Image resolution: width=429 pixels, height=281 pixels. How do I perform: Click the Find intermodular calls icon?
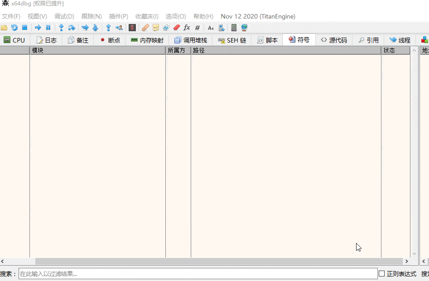pos(222,28)
